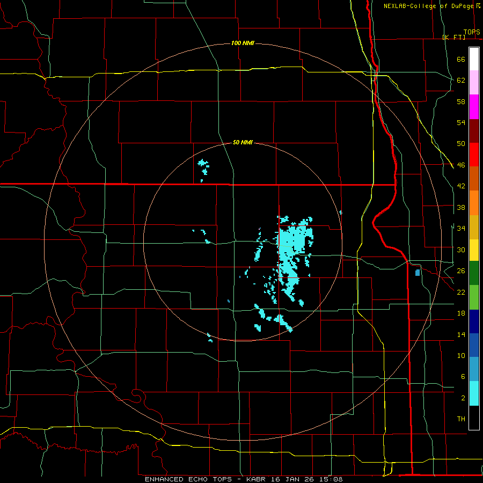Click the TOPS legend title
The image size is (483, 483).
(472, 32)
